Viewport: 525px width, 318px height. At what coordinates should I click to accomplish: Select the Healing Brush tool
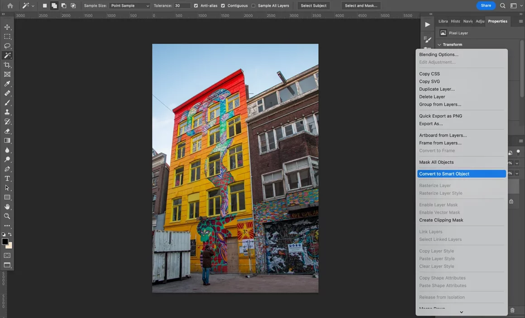point(7,93)
